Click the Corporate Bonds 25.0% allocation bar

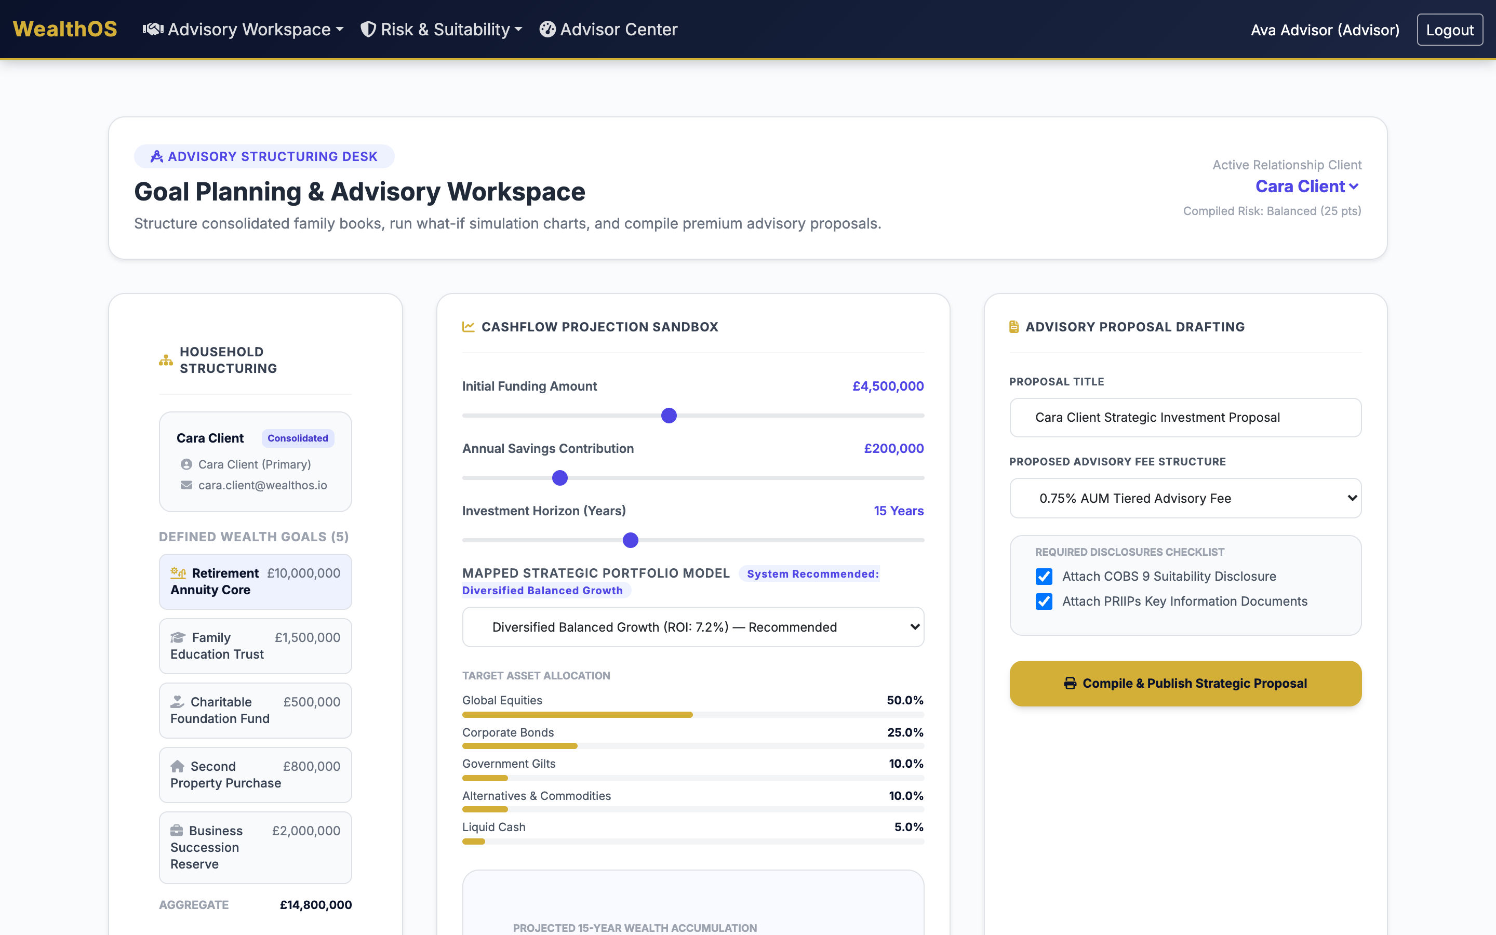[x=693, y=746]
